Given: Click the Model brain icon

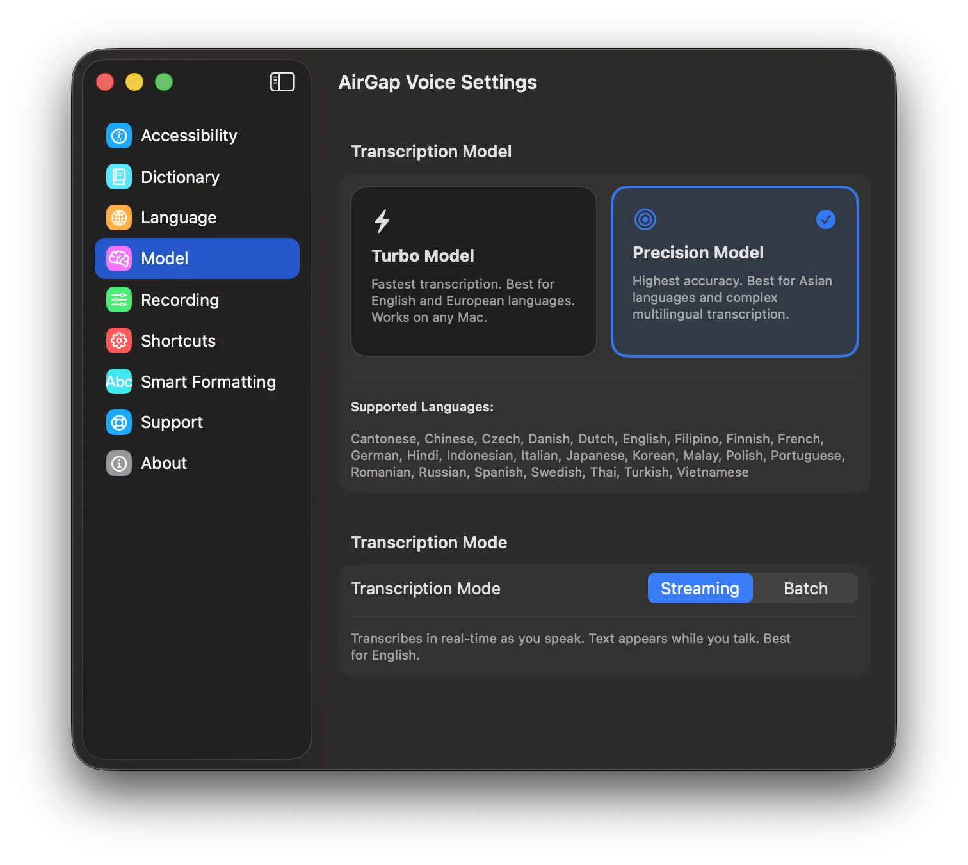Looking at the screenshot, I should pos(119,258).
